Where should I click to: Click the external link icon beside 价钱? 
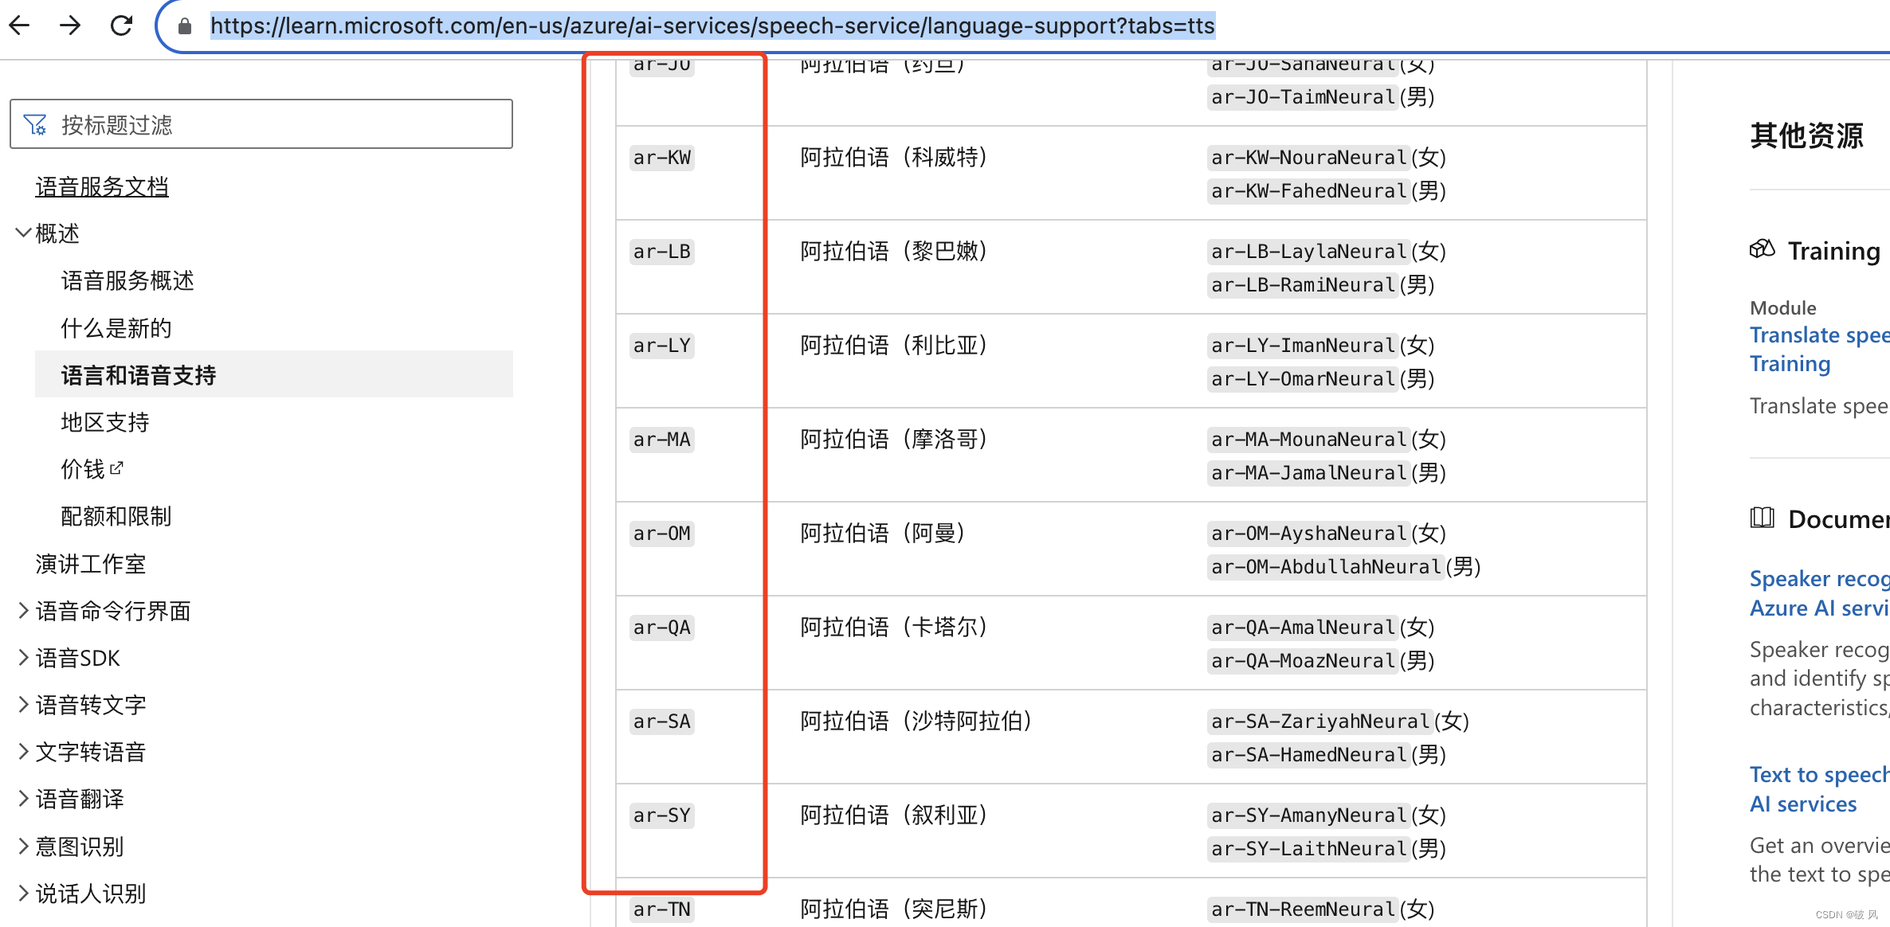pos(116,468)
